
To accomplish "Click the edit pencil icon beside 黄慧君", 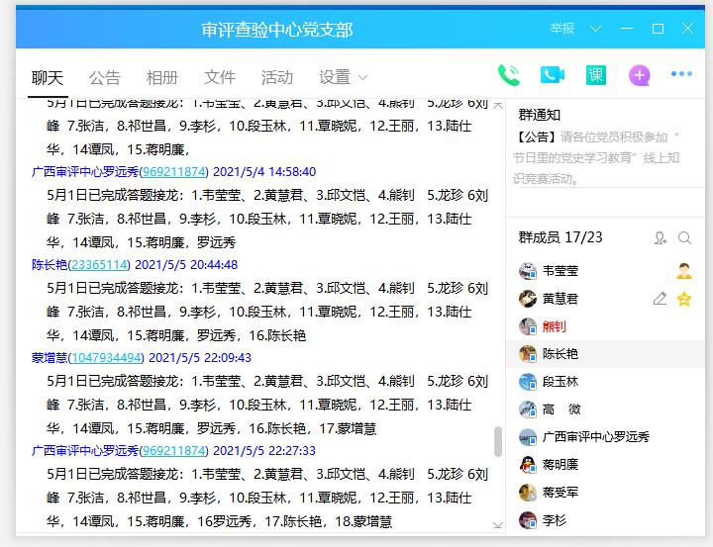I will coord(660,299).
